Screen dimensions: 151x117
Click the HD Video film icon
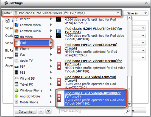[x=16, y=37]
